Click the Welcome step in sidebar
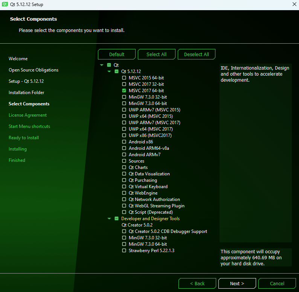The width and height of the screenshot is (299, 292). tap(18, 59)
